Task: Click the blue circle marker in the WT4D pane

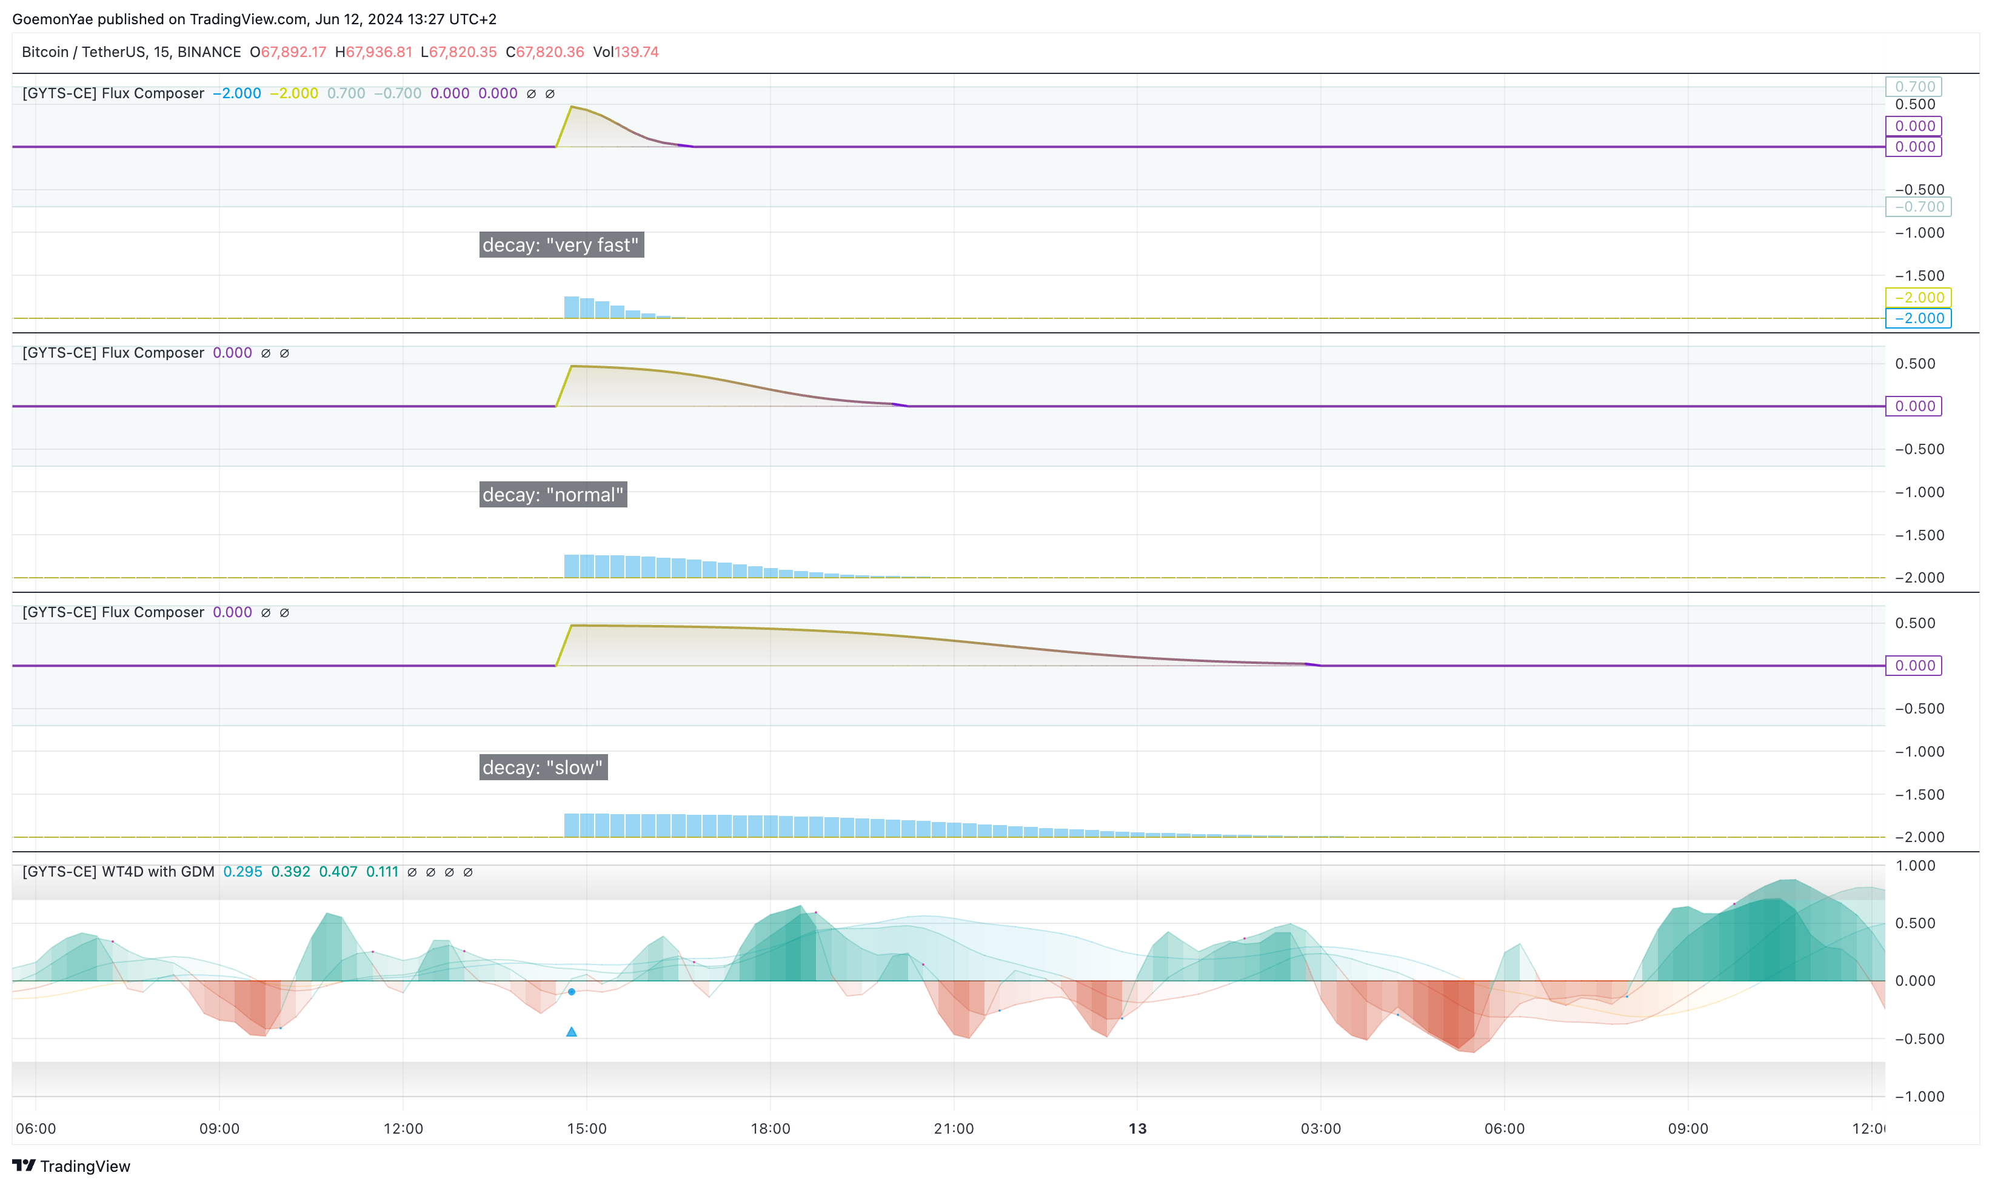Action: (571, 992)
